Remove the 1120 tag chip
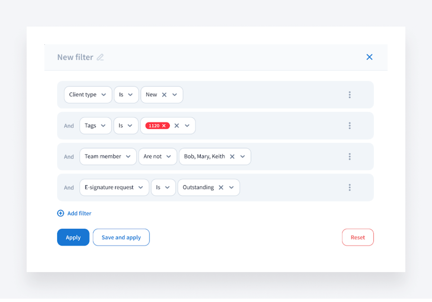Image resolution: width=432 pixels, height=302 pixels. click(164, 126)
